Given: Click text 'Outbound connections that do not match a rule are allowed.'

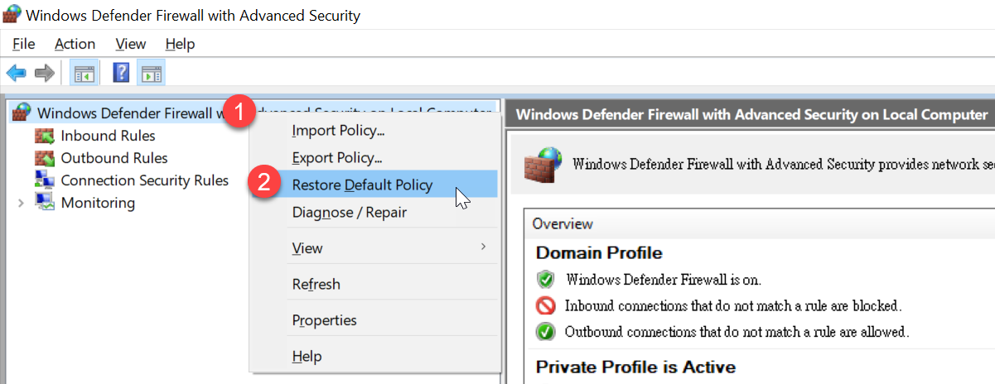Looking at the screenshot, I should click(x=737, y=333).
